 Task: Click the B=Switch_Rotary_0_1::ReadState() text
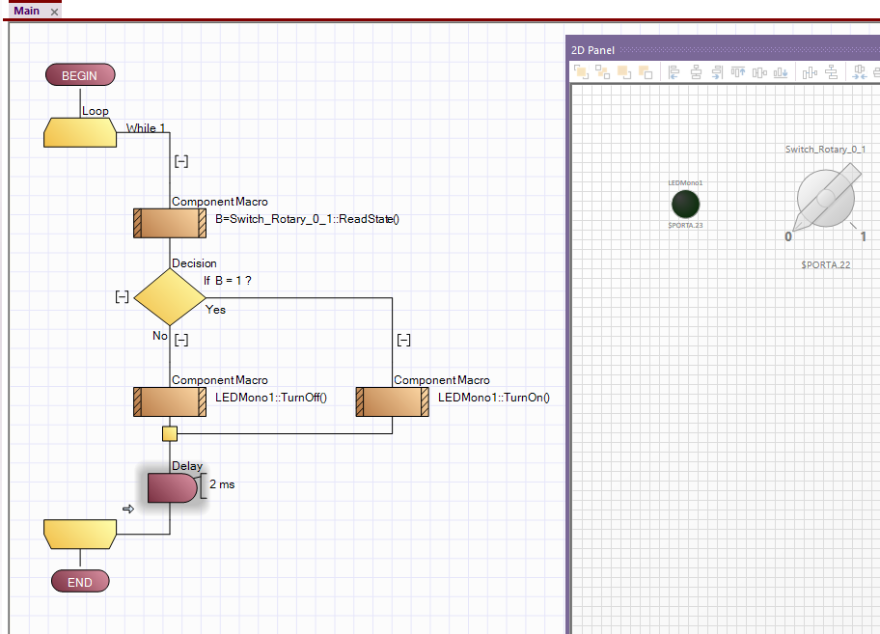307,219
